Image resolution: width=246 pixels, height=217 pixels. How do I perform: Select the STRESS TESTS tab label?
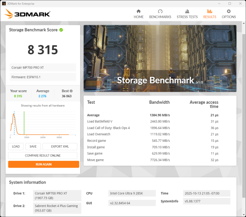tap(187, 17)
